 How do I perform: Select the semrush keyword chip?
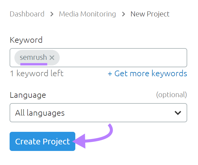pyautogui.click(x=33, y=57)
